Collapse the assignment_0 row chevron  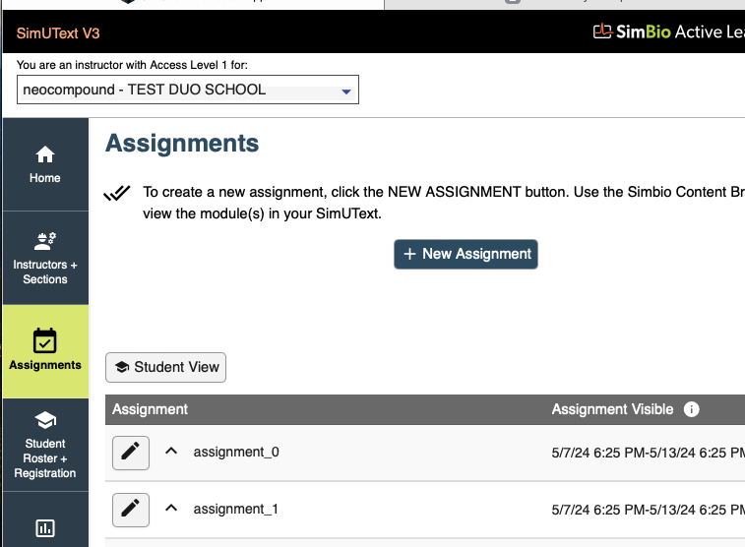(171, 452)
